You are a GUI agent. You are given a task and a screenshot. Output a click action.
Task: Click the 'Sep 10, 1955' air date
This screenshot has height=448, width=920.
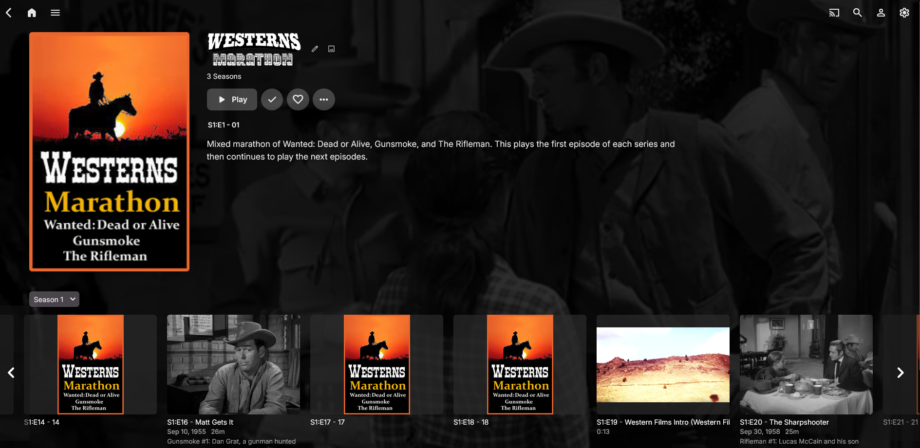pyautogui.click(x=187, y=431)
